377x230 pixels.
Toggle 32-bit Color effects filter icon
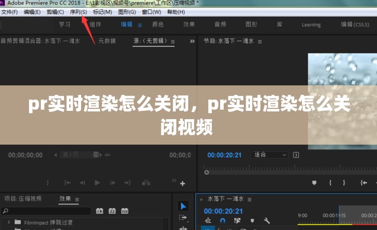click(x=112, y=211)
